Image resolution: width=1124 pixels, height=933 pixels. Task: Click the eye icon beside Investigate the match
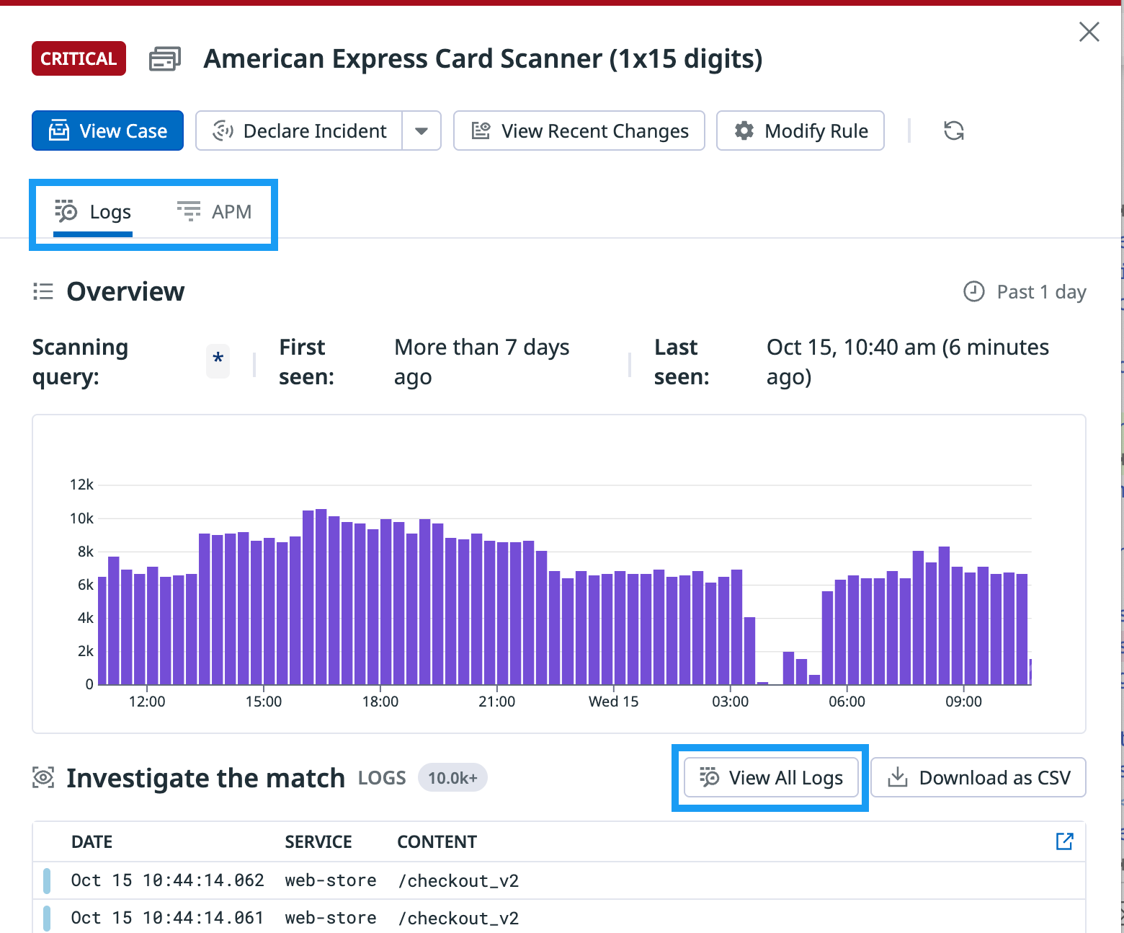[43, 778]
